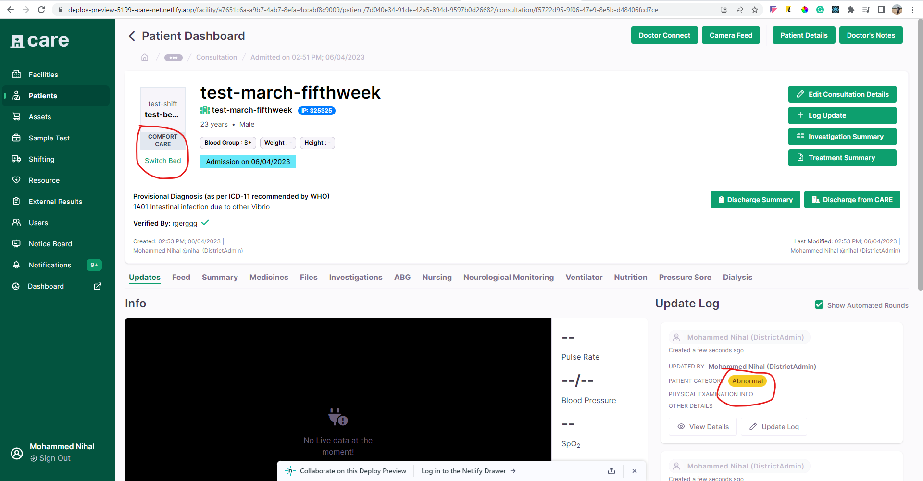The height and width of the screenshot is (481, 923).
Task: Click Switch Bed under COMFORT CARE
Action: 162,161
